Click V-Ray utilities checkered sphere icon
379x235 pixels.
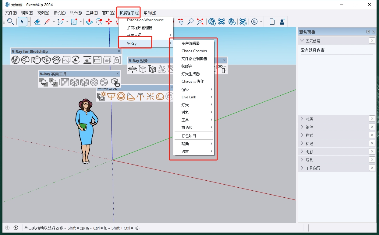point(94,82)
